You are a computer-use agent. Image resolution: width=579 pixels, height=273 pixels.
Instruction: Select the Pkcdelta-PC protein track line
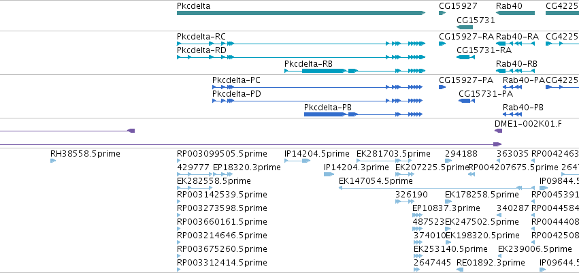point(317,87)
